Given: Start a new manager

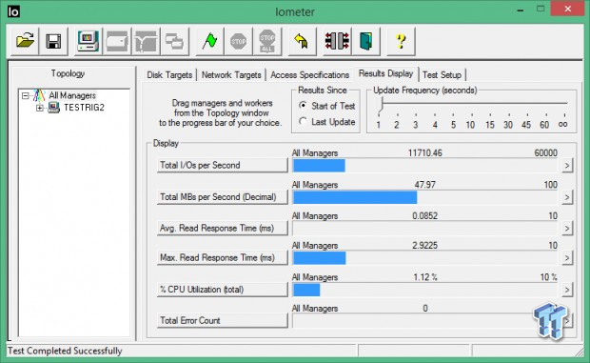Looking at the screenshot, I should 88,41.
